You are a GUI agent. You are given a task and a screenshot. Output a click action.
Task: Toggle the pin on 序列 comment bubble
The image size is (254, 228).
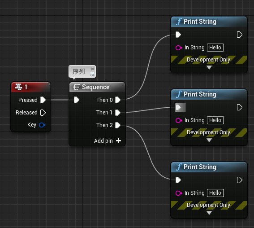(92, 69)
